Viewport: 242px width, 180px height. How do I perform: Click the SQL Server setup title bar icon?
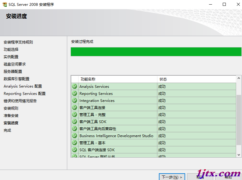pyautogui.click(x=5, y=4)
